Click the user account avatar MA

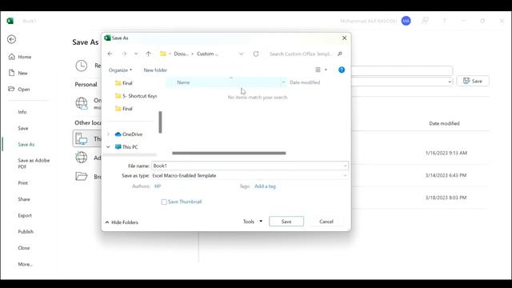tap(406, 21)
